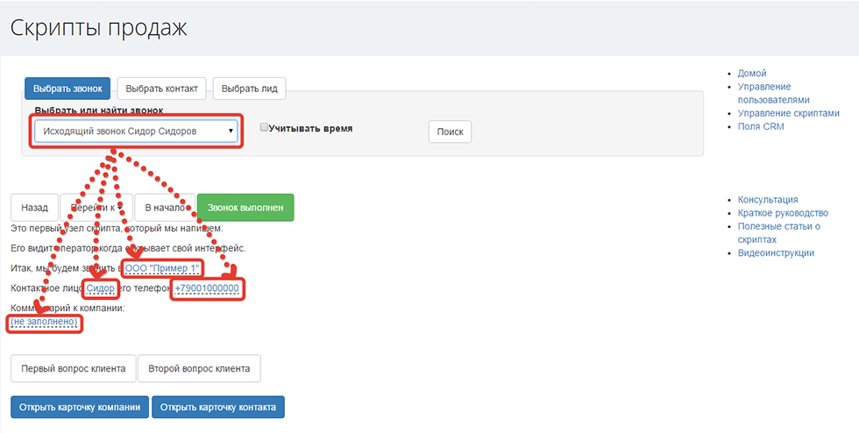859x433 pixels.
Task: Choose 'Первый вопрос клиента' answer button
Action: (74, 368)
